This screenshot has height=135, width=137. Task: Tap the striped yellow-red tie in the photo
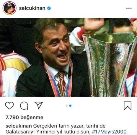point(62,83)
